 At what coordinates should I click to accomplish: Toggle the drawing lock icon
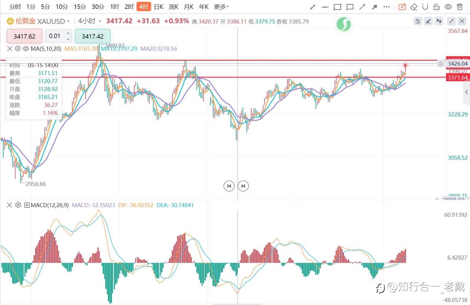click(x=436, y=7)
